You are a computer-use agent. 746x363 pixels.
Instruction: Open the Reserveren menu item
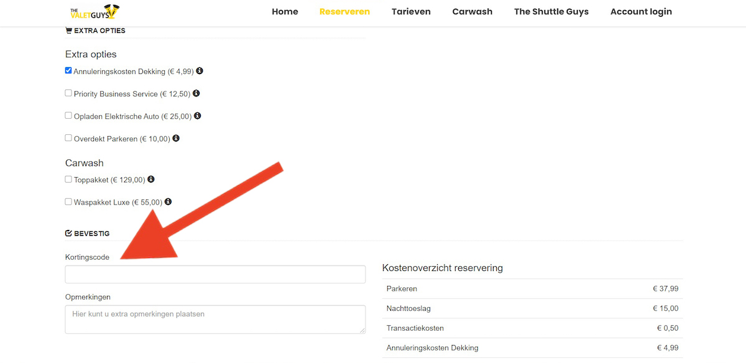coord(344,12)
